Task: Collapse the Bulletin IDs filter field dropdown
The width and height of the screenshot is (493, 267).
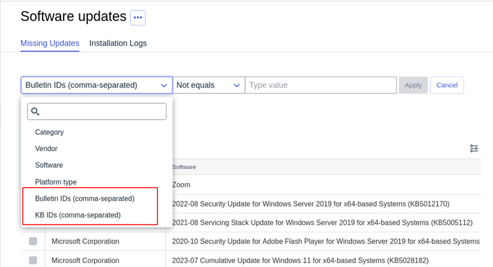Action: coord(97,85)
